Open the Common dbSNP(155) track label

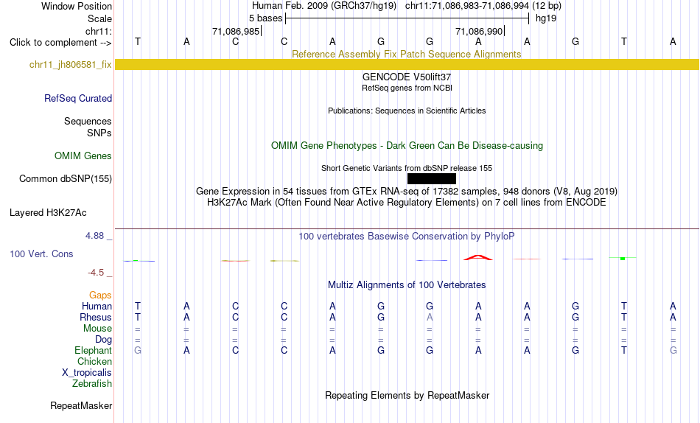point(66,178)
